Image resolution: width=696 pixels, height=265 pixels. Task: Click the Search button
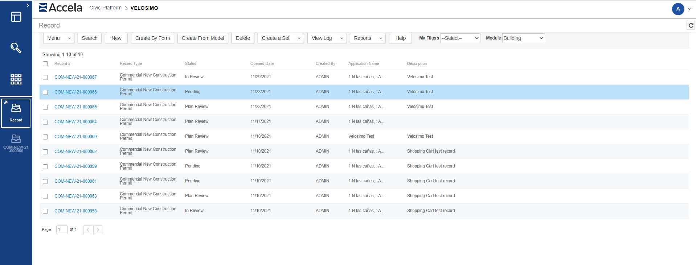[x=90, y=38]
